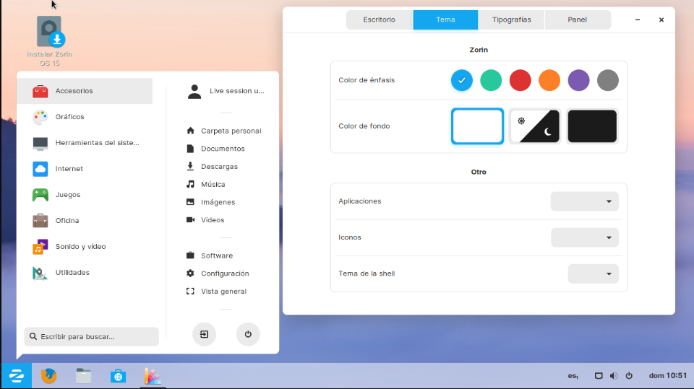Open the Gráficos category
694x389 pixels.
pos(85,117)
